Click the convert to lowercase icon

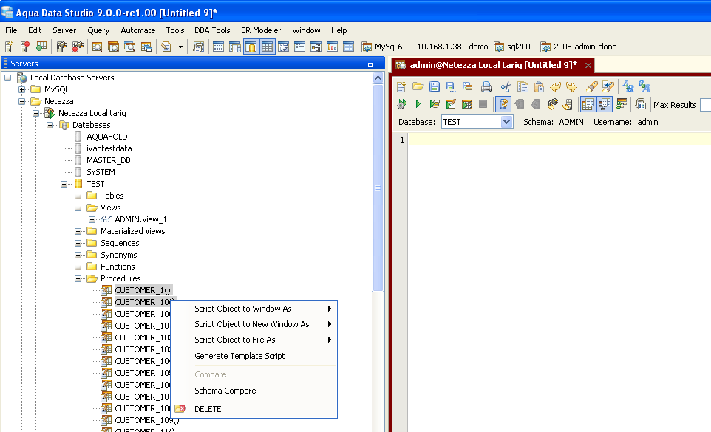coord(627,86)
